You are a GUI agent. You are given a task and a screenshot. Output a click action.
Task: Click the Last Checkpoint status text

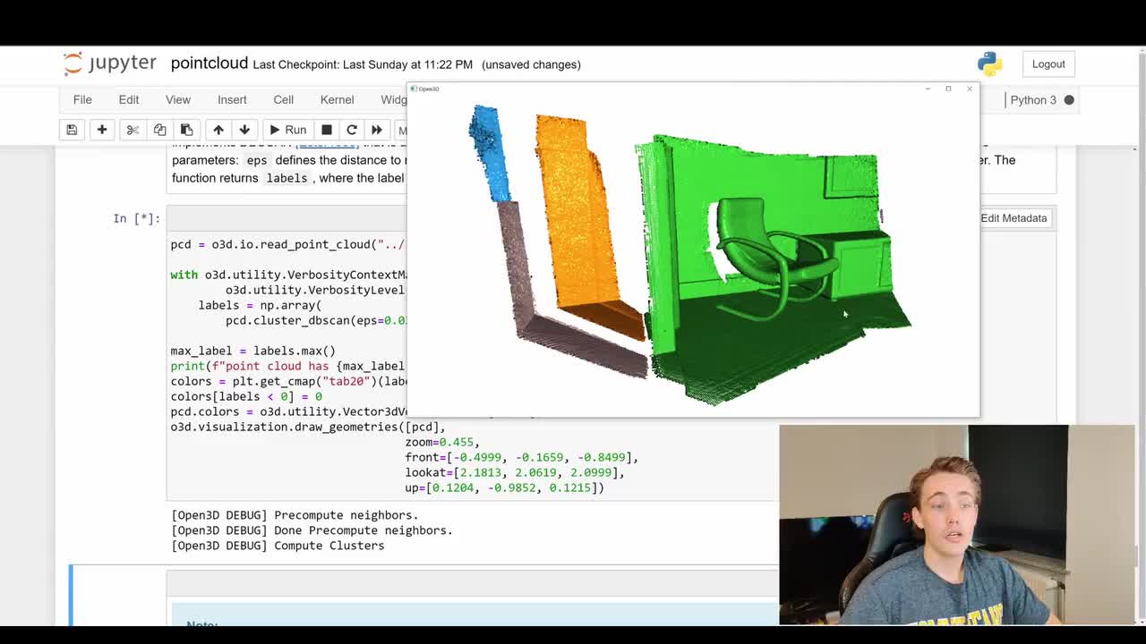click(363, 64)
